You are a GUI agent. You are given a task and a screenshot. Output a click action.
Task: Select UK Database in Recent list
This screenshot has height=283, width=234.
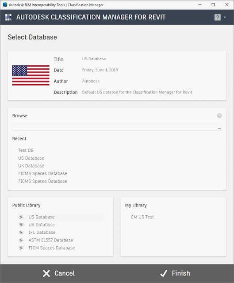point(31,166)
